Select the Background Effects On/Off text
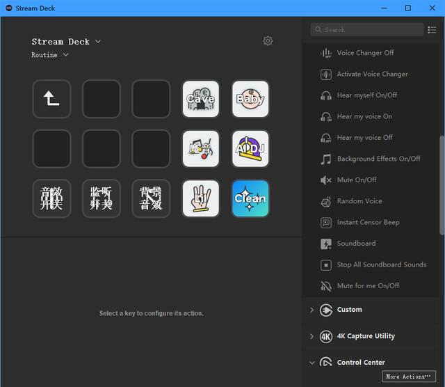Screen dimensions: 445x387 point(378,159)
